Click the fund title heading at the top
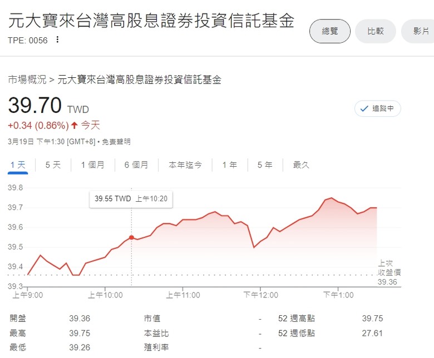 pos(151,21)
